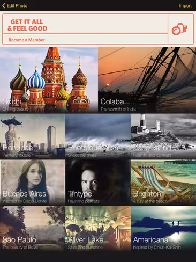This screenshot has height=262, width=196.
Task: Open the Colaba filter pack
Action: [147, 80]
